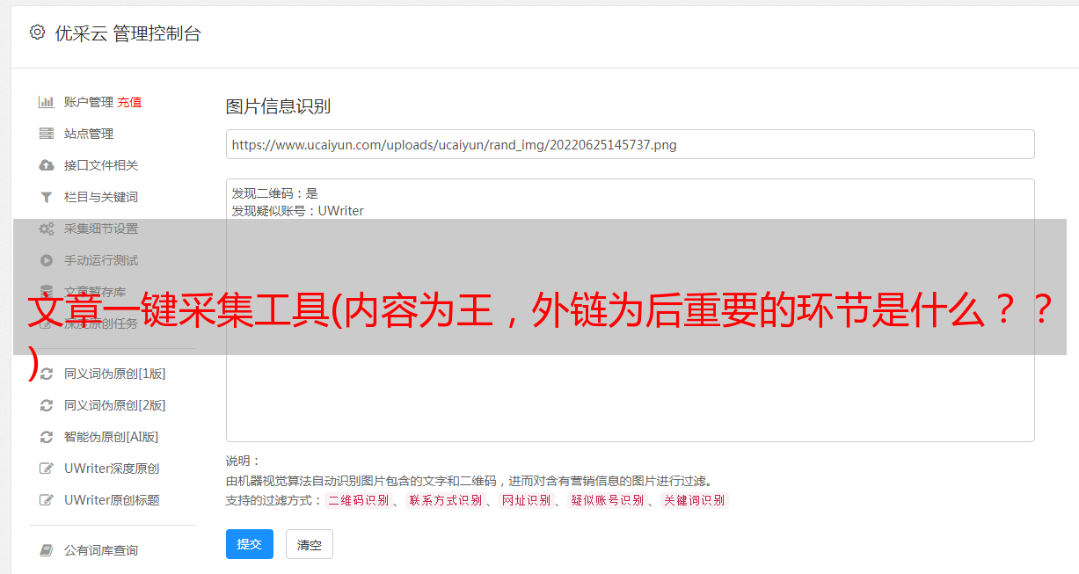
Task: Open the 同义词伪原创[2版] menu item
Action: (x=114, y=405)
